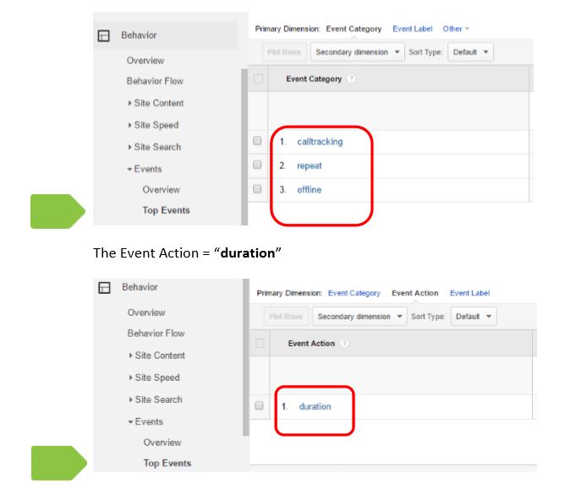Open Events Overview in top sidebar
Viewport: 570px width, 494px height.
(161, 190)
